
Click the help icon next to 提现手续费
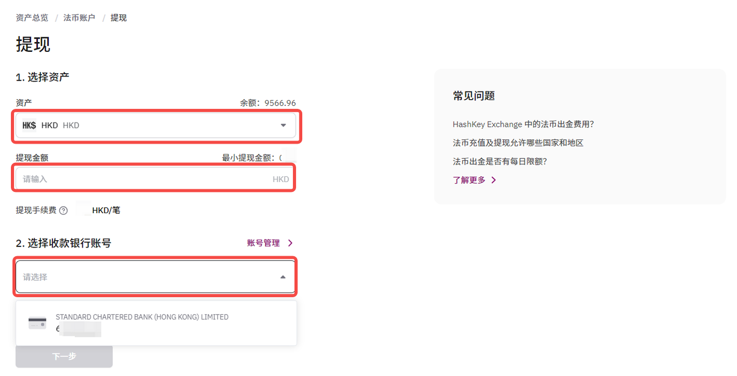(63, 210)
